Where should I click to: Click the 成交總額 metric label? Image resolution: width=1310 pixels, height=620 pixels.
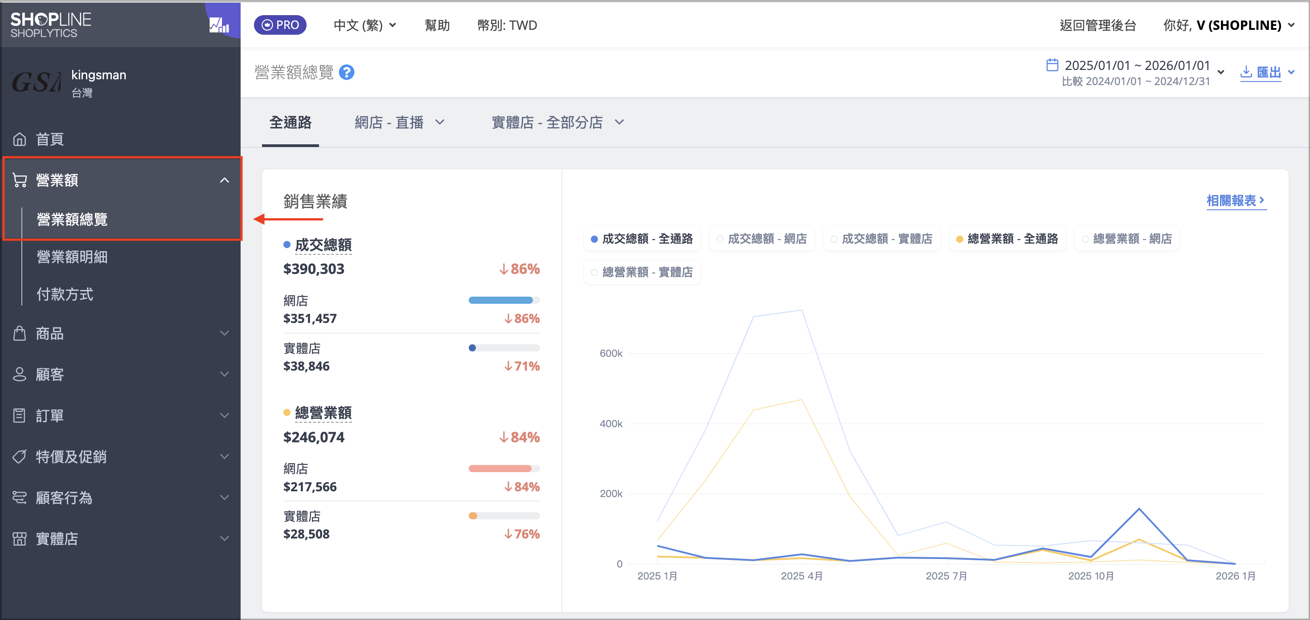pyautogui.click(x=323, y=245)
